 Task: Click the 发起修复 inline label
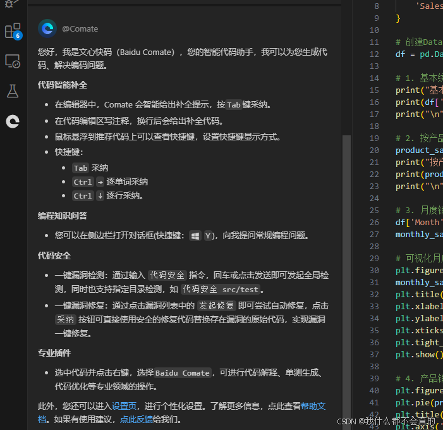click(x=216, y=305)
